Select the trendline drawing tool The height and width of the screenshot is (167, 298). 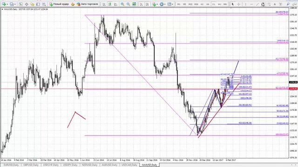click(x=257, y=4)
